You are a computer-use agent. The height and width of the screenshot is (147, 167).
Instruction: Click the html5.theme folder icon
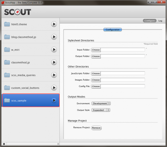pyautogui.click(x=7, y=24)
